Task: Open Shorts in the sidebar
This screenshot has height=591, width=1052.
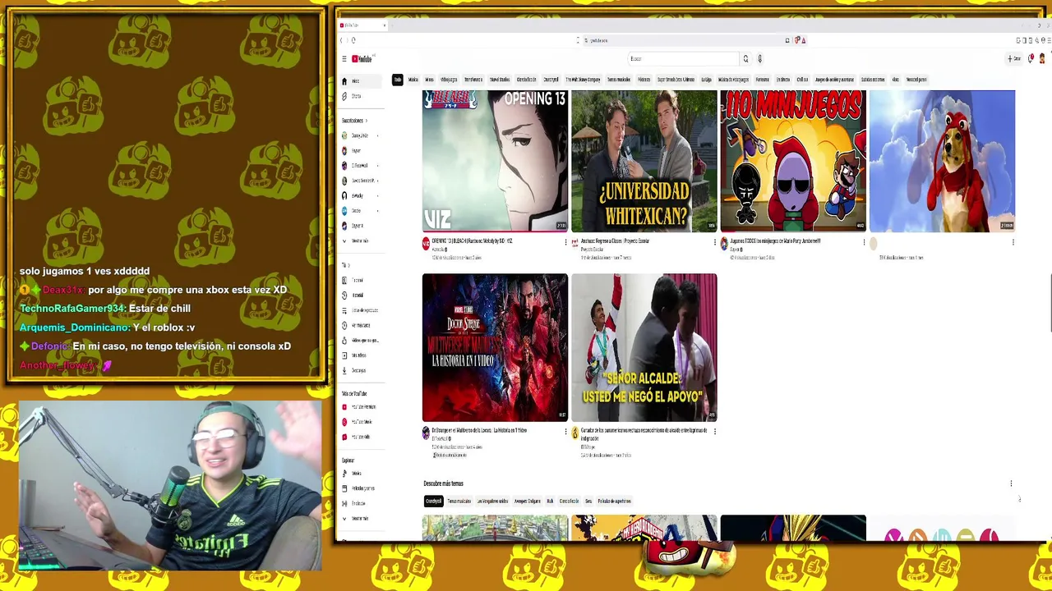Action: tap(362, 96)
